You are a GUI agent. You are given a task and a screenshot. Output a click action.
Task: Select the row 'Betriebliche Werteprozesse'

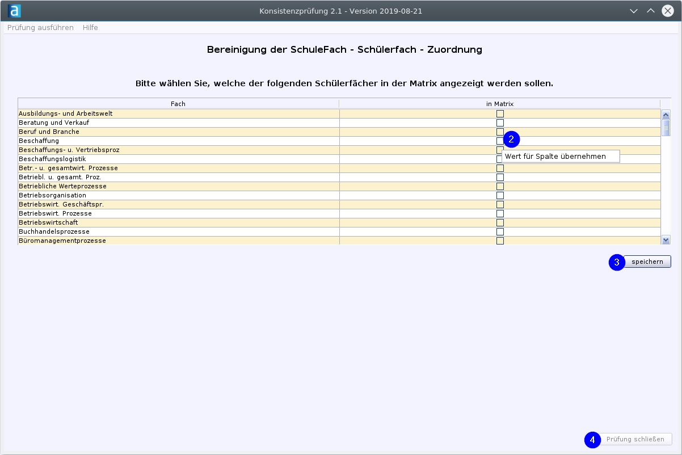(339, 186)
